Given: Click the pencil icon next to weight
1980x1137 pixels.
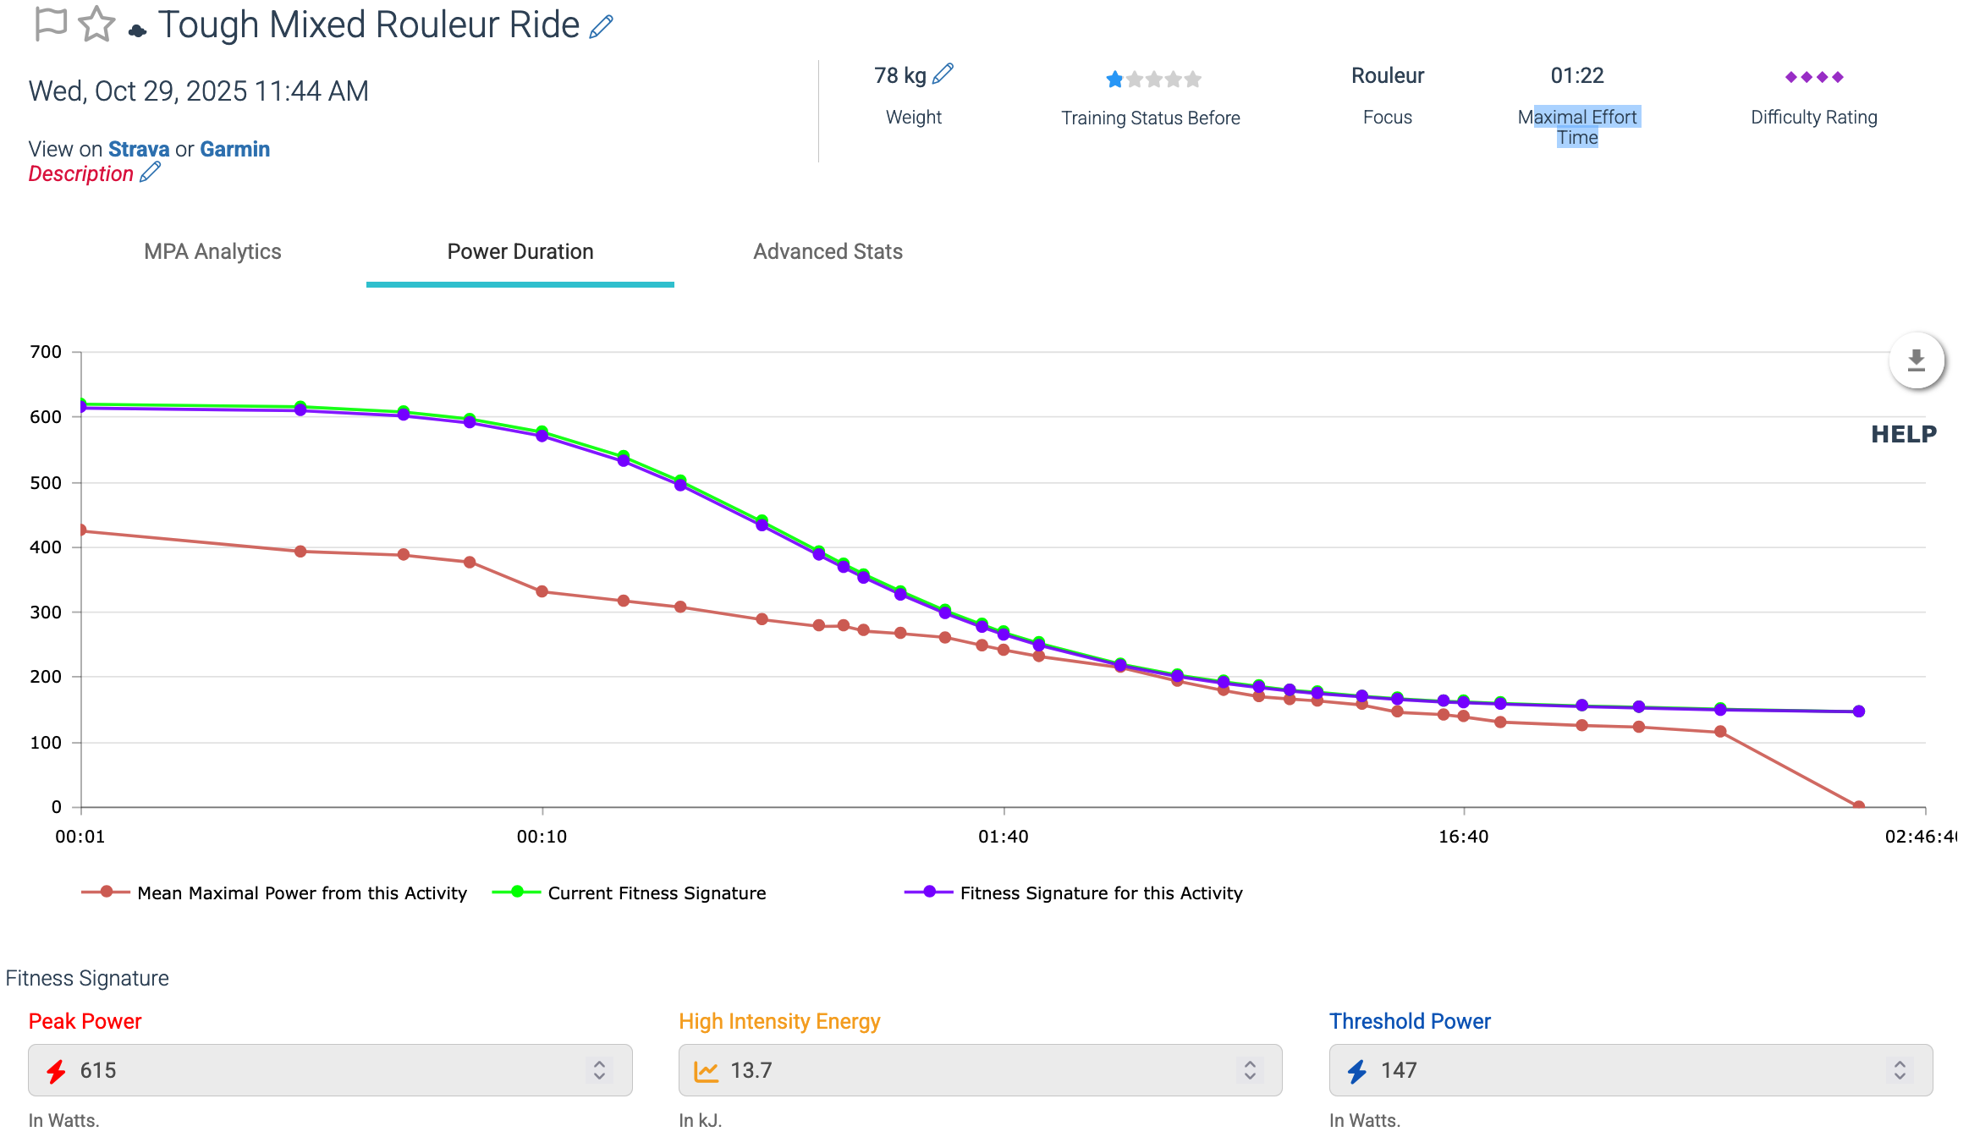Looking at the screenshot, I should (943, 74).
